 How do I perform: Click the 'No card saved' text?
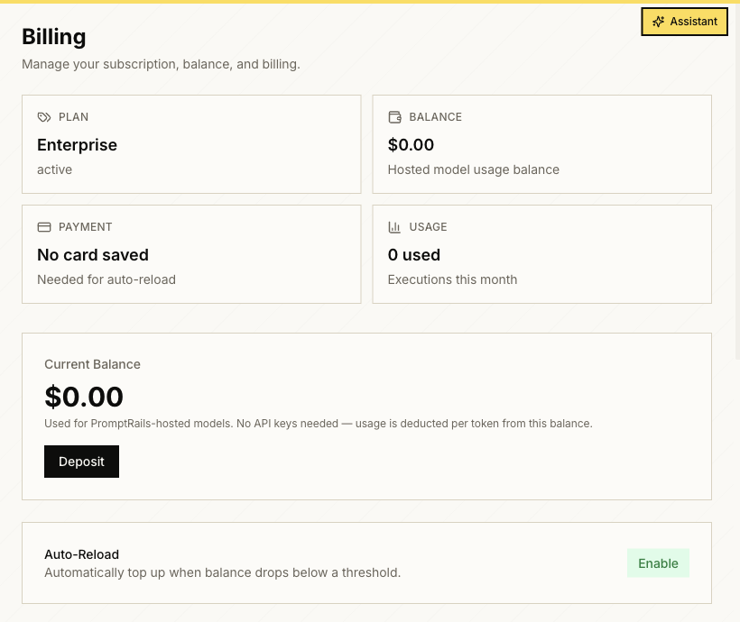[93, 255]
